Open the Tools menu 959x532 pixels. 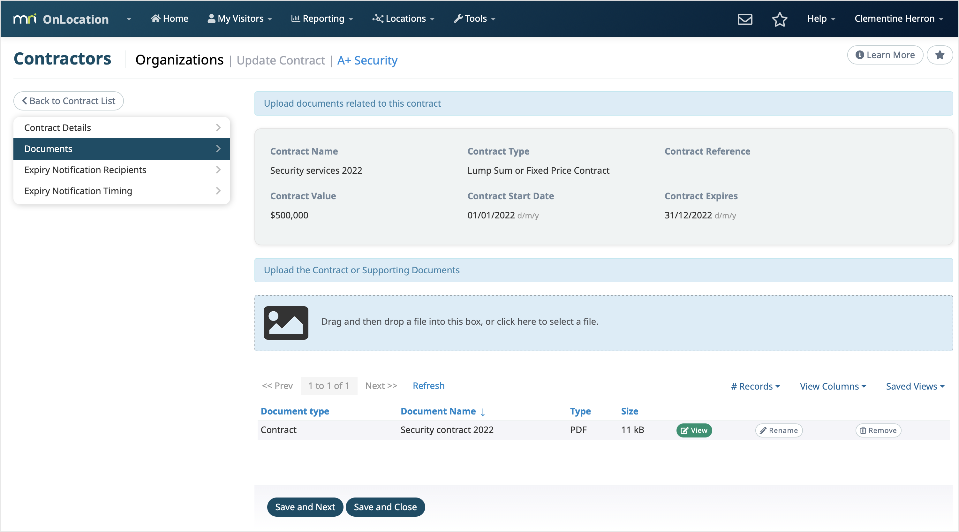pyautogui.click(x=474, y=19)
